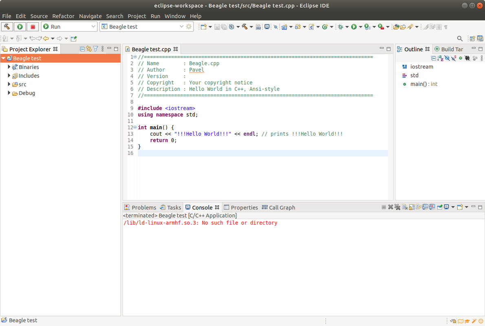Toggle Scroll Lock in Console toolbar
The height and width of the screenshot is (326, 485).
pyautogui.click(x=412, y=207)
